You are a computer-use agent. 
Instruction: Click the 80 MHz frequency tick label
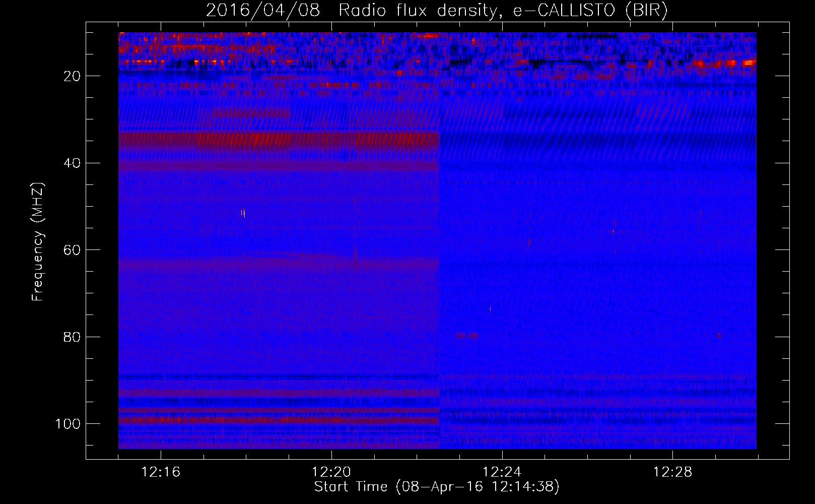click(x=72, y=337)
